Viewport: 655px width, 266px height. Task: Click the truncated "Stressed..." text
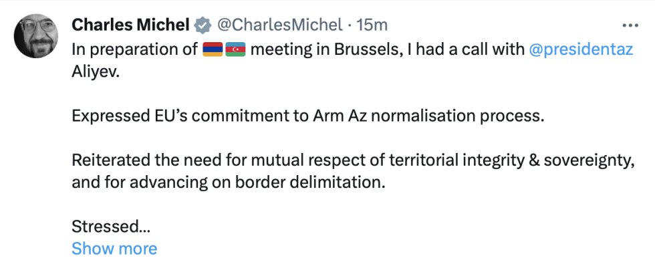coord(111,227)
